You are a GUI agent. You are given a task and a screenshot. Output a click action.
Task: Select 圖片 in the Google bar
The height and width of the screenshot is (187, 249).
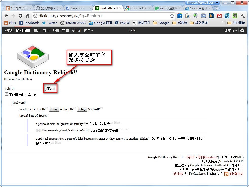coord(37,31)
